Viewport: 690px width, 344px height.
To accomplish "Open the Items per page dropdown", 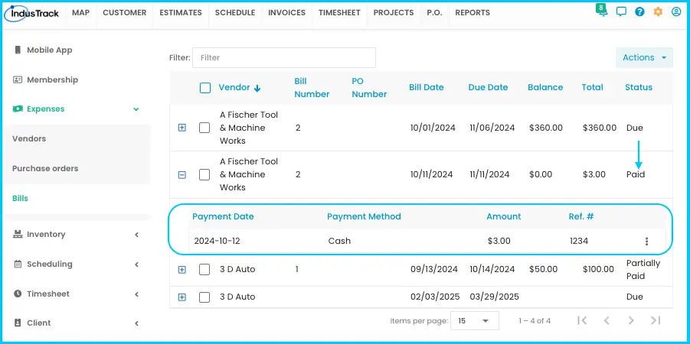I will [x=474, y=321].
